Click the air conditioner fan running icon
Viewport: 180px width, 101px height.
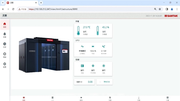(104, 66)
